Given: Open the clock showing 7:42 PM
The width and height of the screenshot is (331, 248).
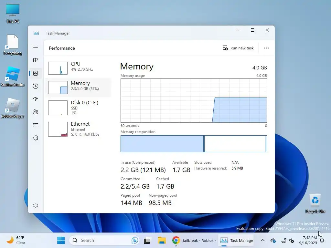Looking at the screenshot, I should [308, 240].
